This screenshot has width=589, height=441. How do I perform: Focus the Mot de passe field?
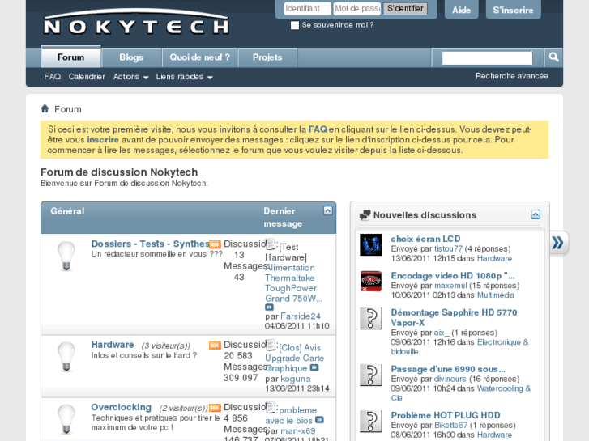click(x=357, y=8)
